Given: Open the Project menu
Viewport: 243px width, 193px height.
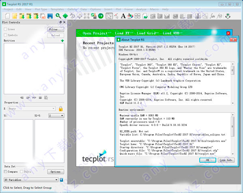Looking at the screenshot, I should pyautogui.click(x=8, y=9).
